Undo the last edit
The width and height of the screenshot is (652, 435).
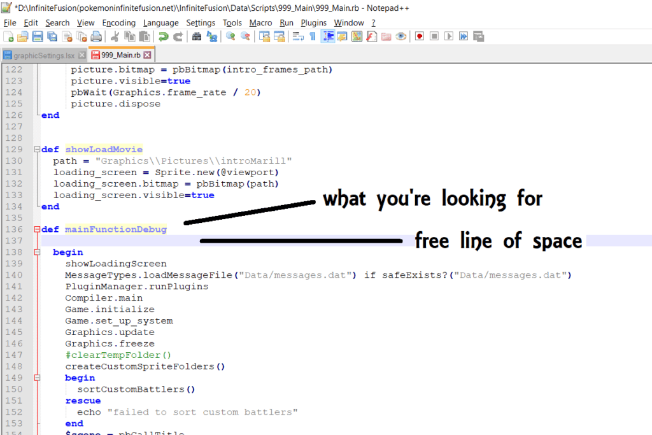point(163,36)
